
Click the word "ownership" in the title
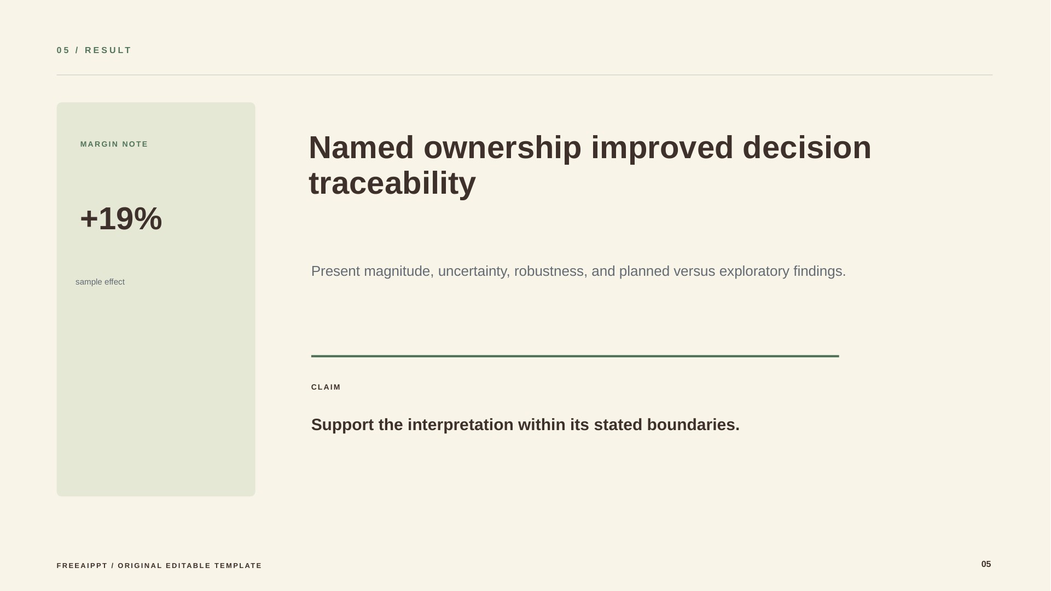click(502, 148)
